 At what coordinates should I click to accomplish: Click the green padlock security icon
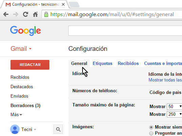46,14
